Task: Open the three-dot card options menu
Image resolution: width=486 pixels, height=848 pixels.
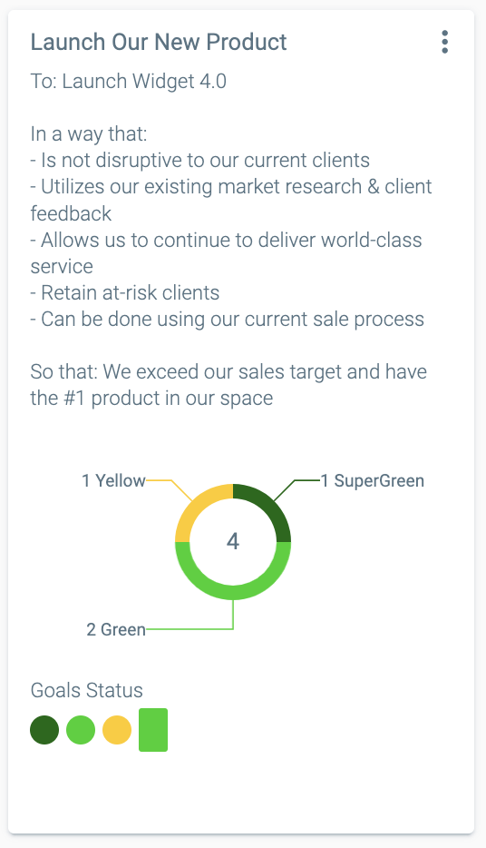Action: pyautogui.click(x=444, y=42)
